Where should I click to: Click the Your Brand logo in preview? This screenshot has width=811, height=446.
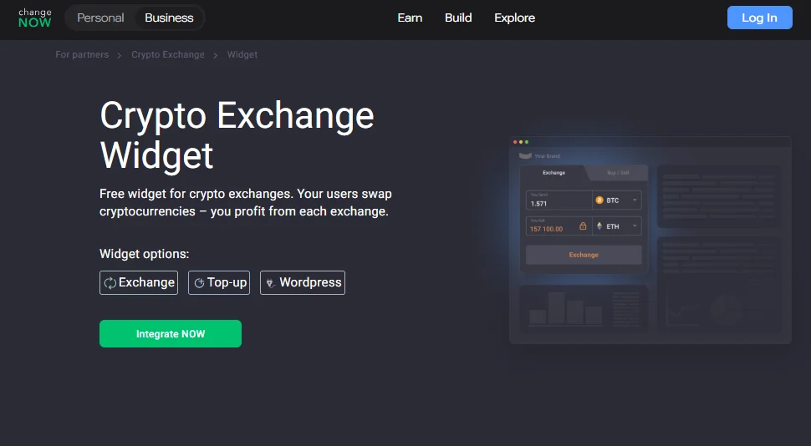[x=539, y=155]
